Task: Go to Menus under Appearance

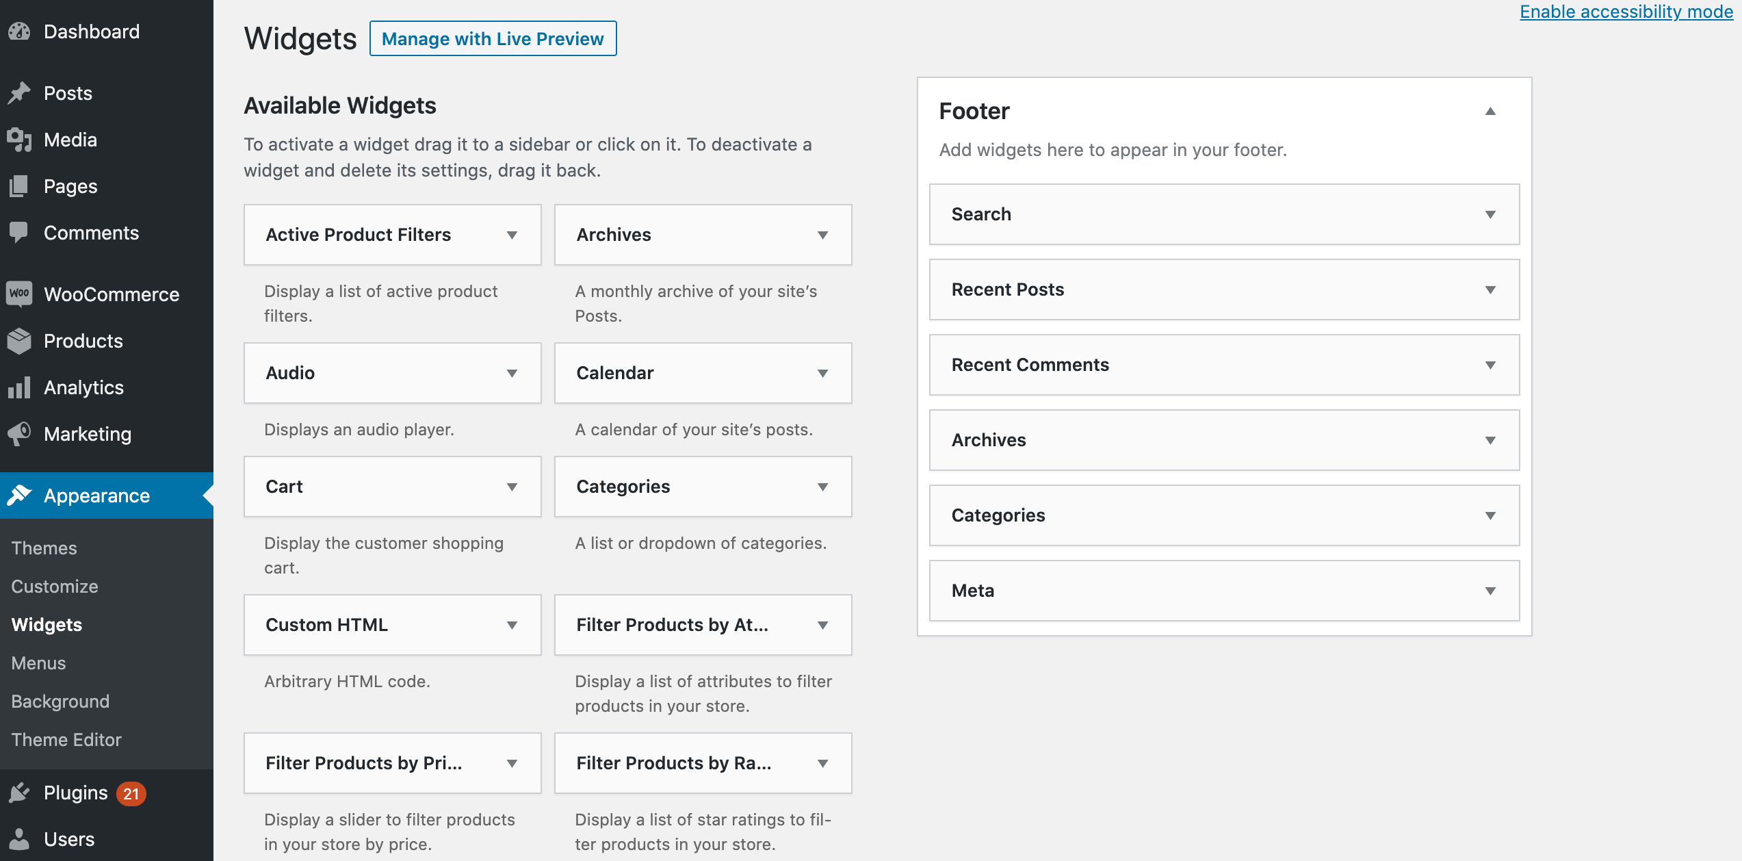Action: tap(38, 663)
